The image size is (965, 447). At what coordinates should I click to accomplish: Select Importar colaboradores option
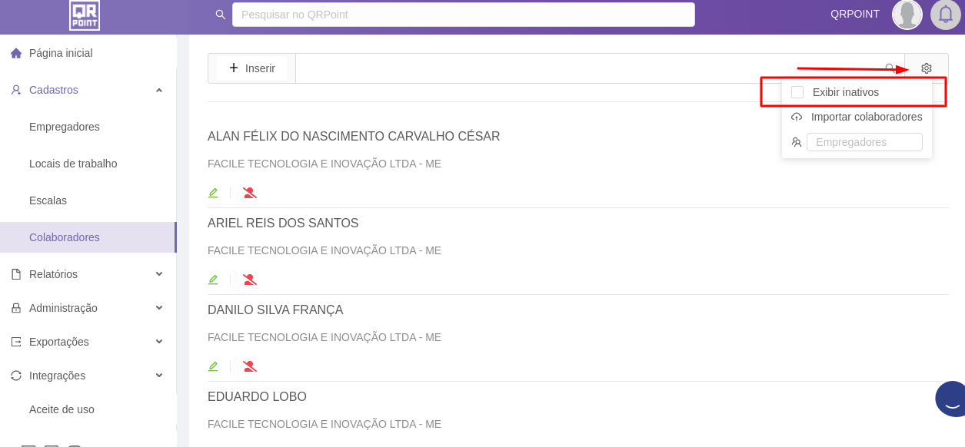click(x=866, y=117)
